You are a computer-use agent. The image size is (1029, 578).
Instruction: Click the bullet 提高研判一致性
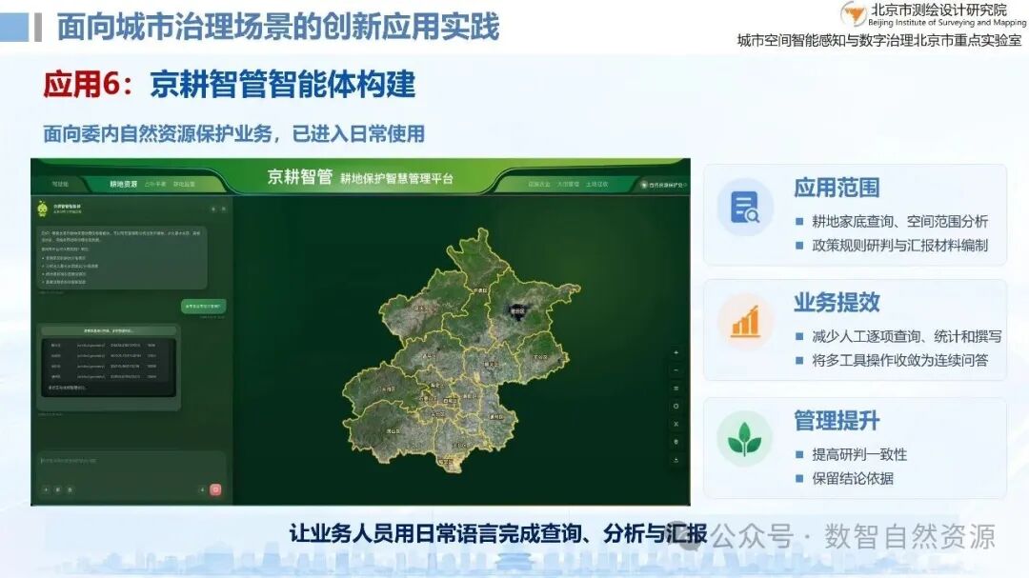pos(859,454)
